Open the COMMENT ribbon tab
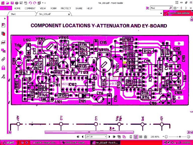193x145 pixels. (30, 8)
